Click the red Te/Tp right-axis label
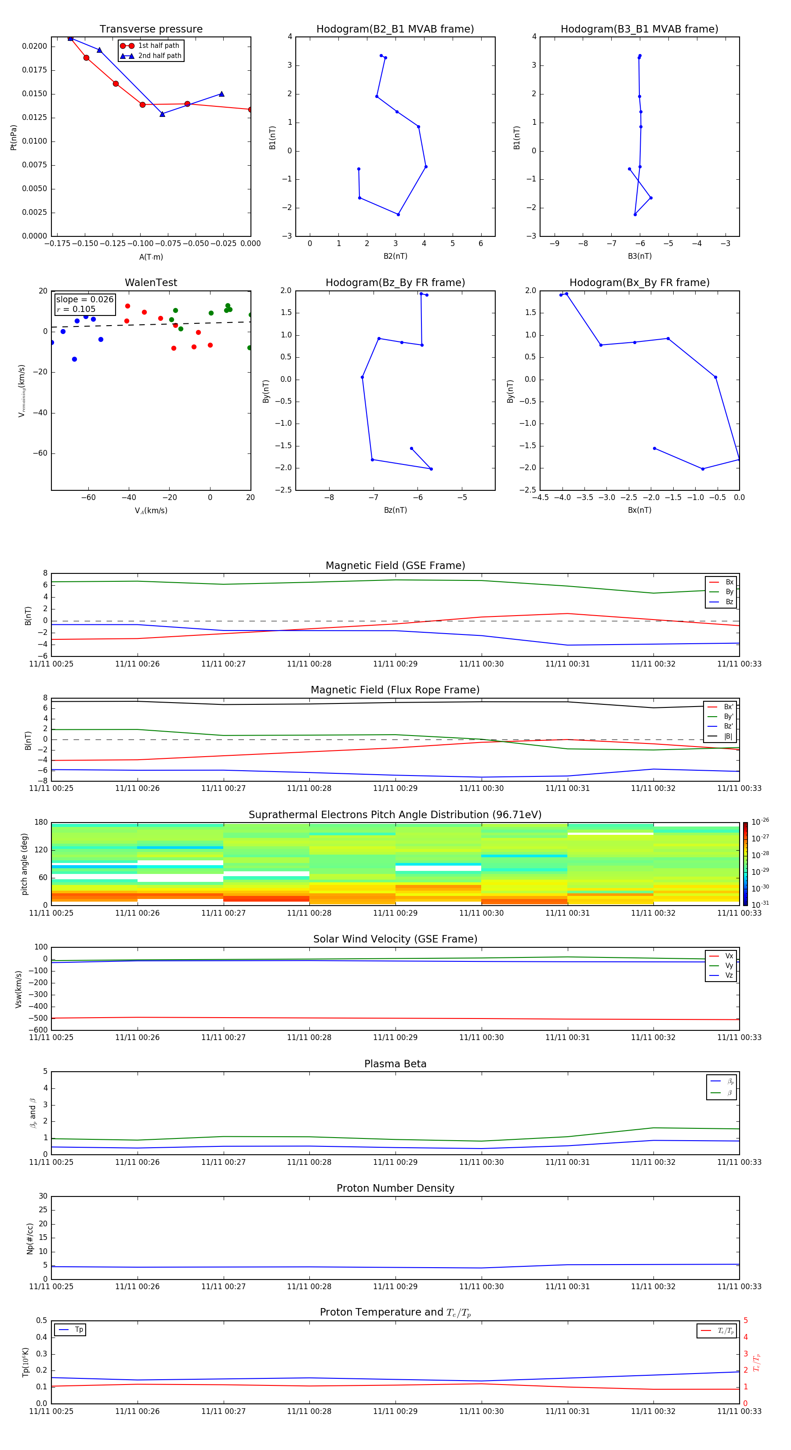This screenshot has width=791, height=1450. [x=757, y=1362]
